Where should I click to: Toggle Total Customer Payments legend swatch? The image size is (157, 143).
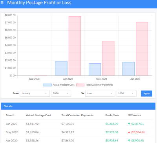coord(80,85)
